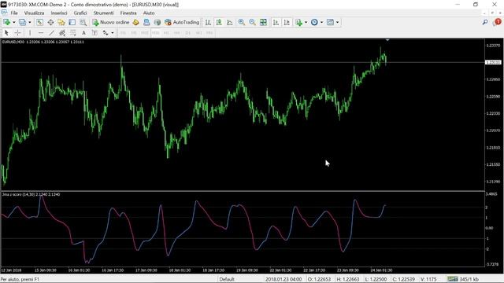Viewport: 504px width, 283px height.
Task: Select the Text Label tool
Action: pos(94,33)
